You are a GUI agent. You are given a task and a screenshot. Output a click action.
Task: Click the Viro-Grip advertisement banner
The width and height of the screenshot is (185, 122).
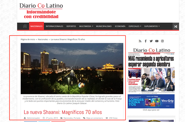pyautogui.click(x=151, y=101)
